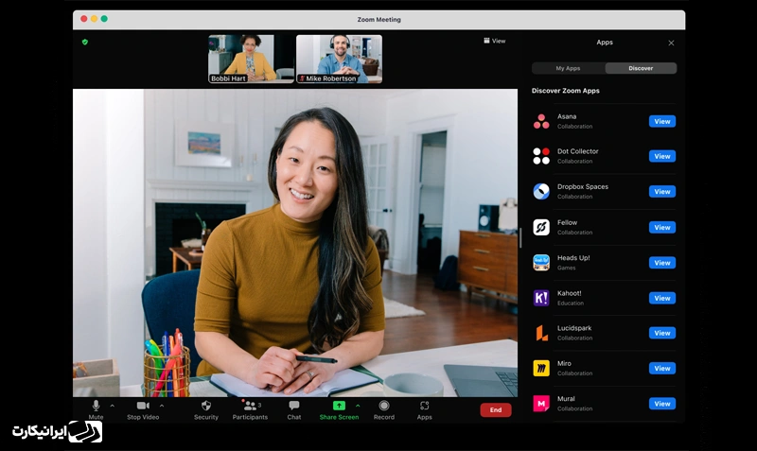
Task: Click the Lucidspark name text
Action: [x=574, y=328]
